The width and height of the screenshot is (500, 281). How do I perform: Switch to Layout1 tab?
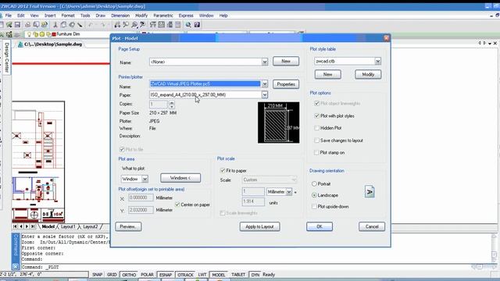(68, 226)
